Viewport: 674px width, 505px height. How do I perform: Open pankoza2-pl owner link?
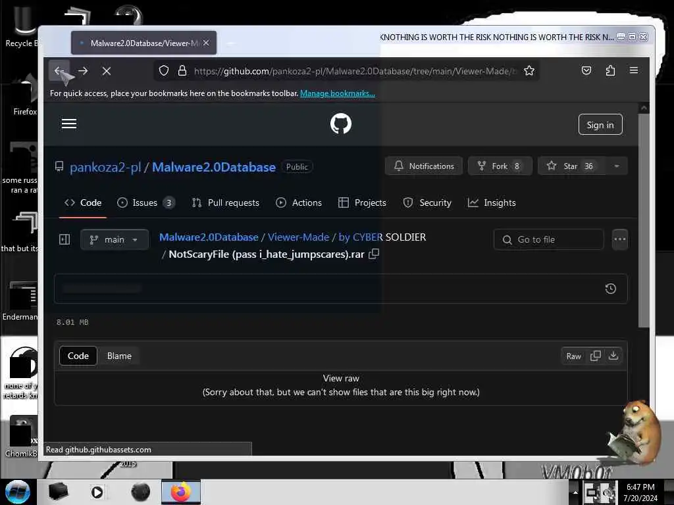coord(105,167)
